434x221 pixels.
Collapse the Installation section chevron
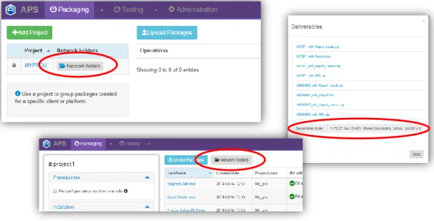coord(147,207)
